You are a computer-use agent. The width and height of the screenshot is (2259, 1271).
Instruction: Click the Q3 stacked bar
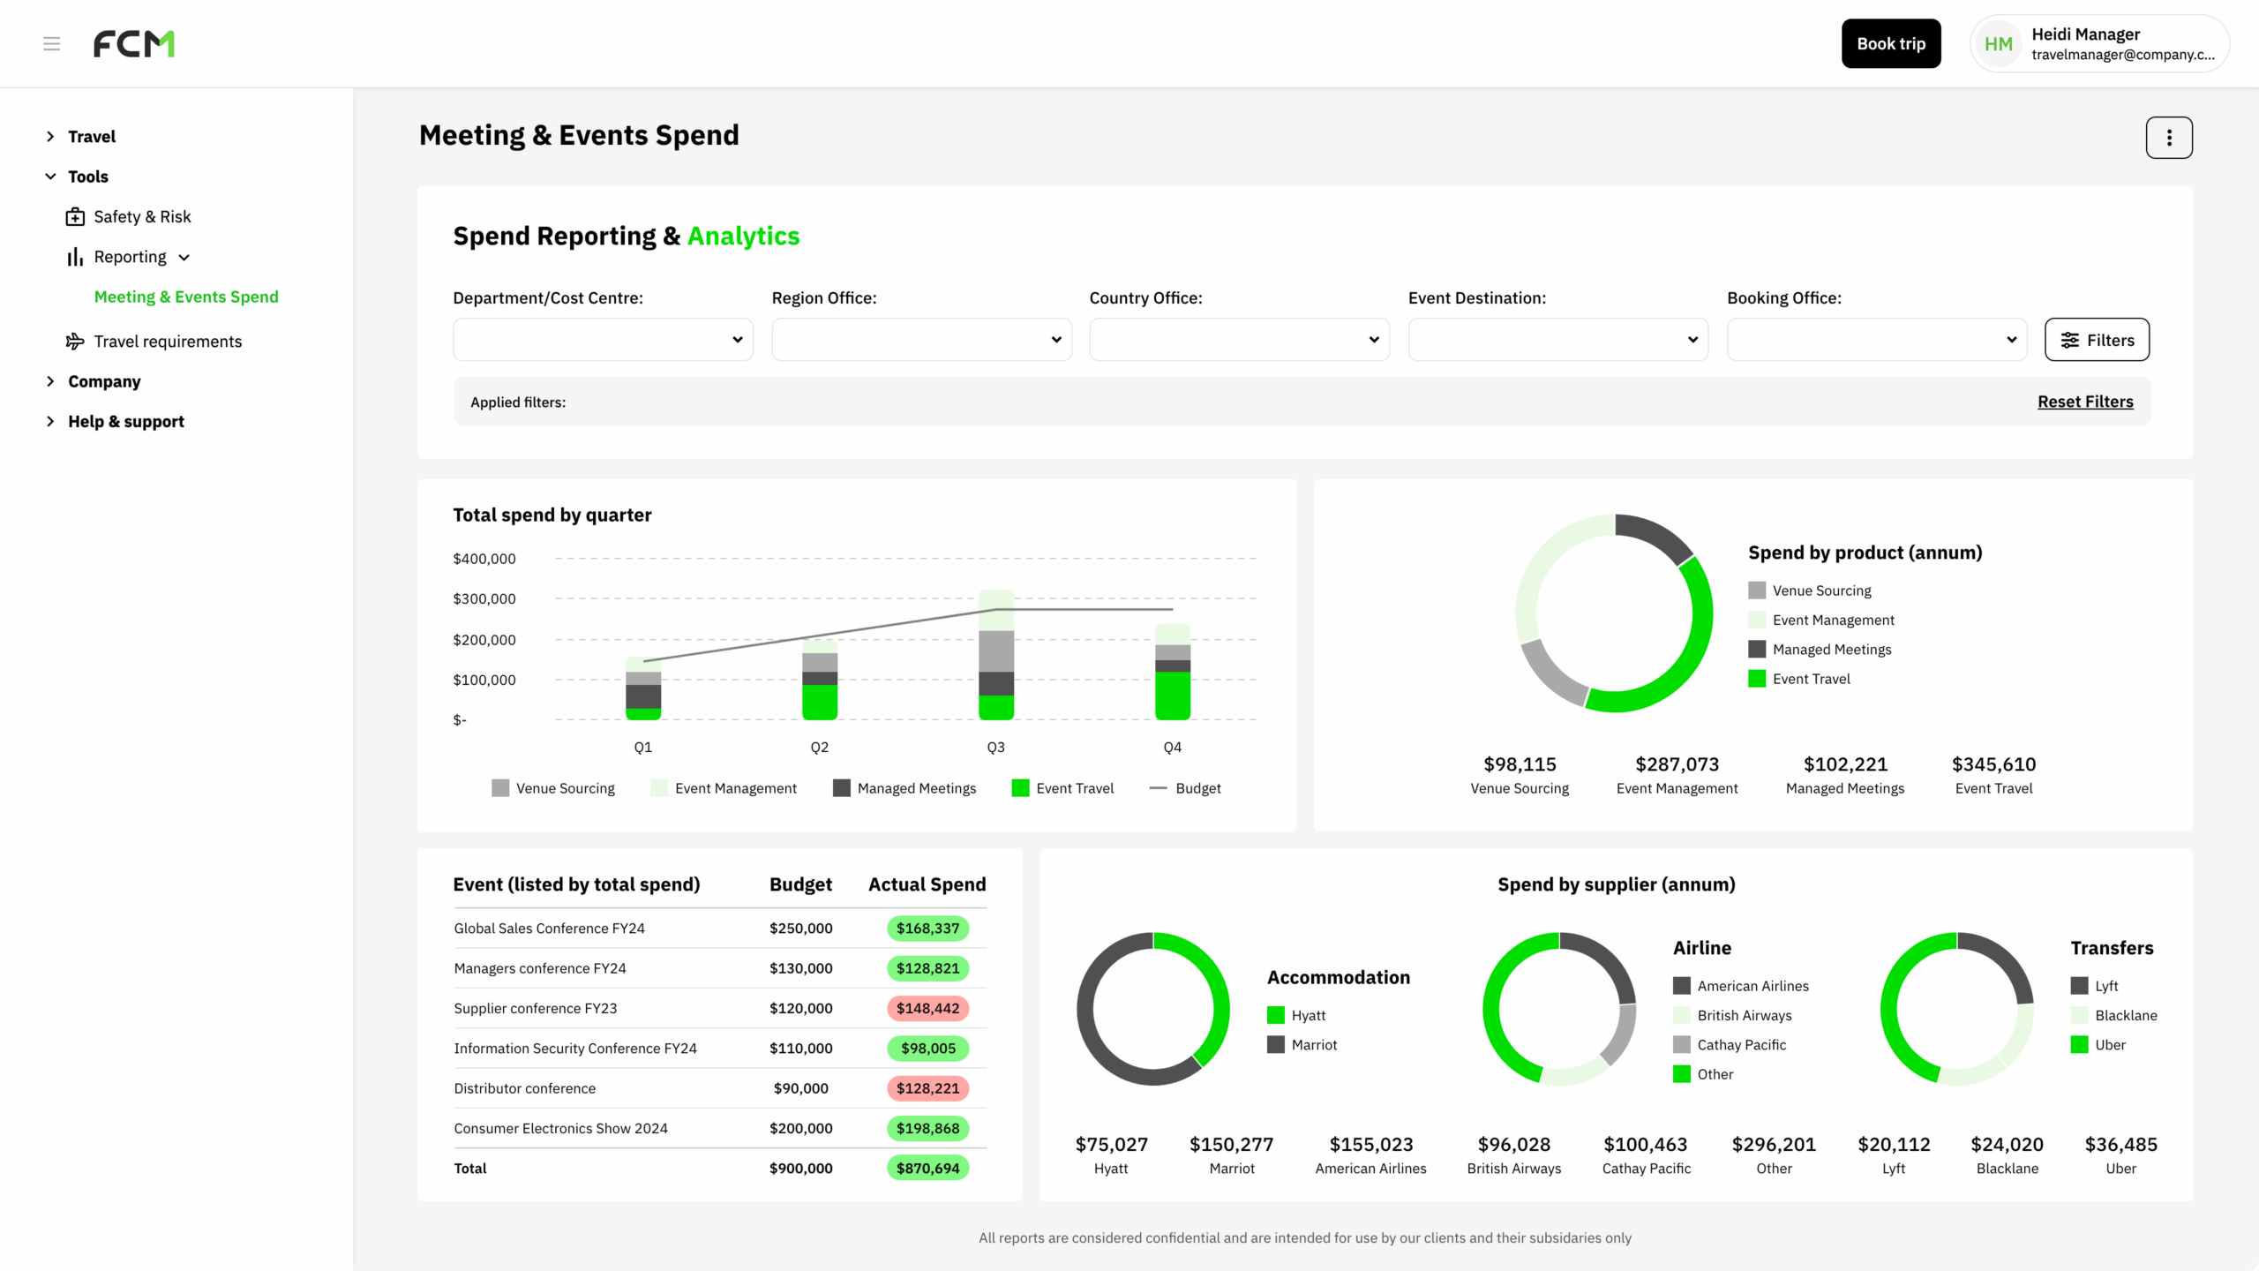996,655
